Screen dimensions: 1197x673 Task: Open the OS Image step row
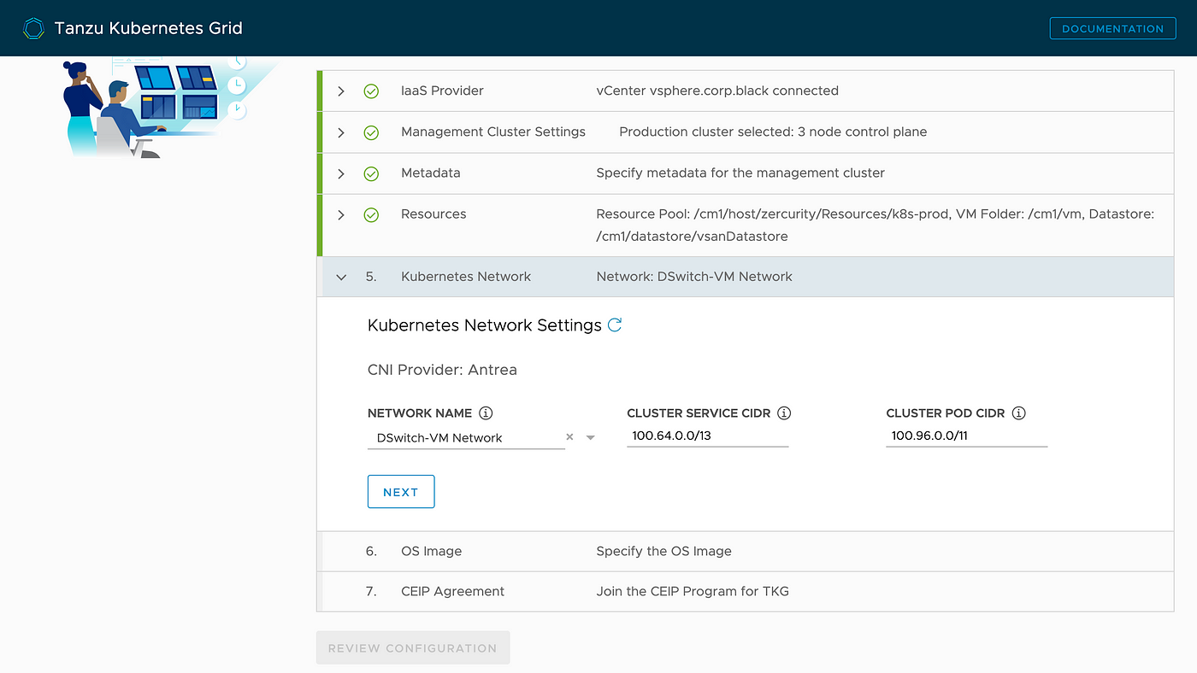tap(745, 552)
